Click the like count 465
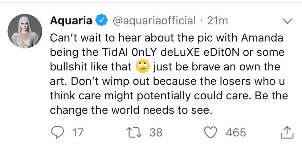Image resolution: width=302 pixels, height=147 pixels. tap(236, 133)
